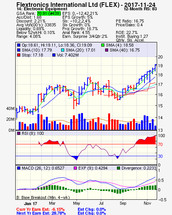Screen dimensions: 172x215
Task: Click the 'Proj Growth: 16.7%' text
Action: [80, 29]
